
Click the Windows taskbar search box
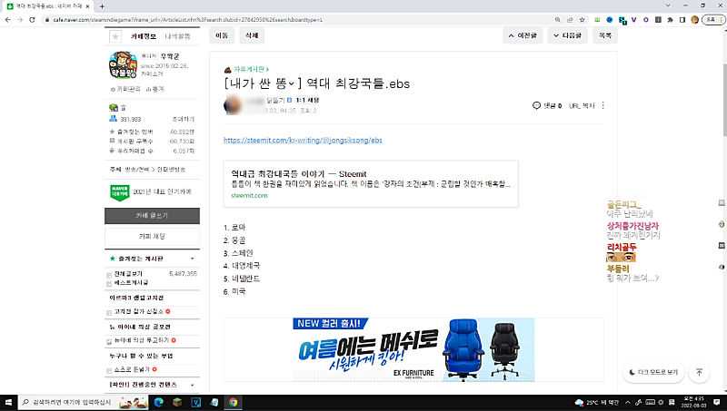tap(84, 403)
